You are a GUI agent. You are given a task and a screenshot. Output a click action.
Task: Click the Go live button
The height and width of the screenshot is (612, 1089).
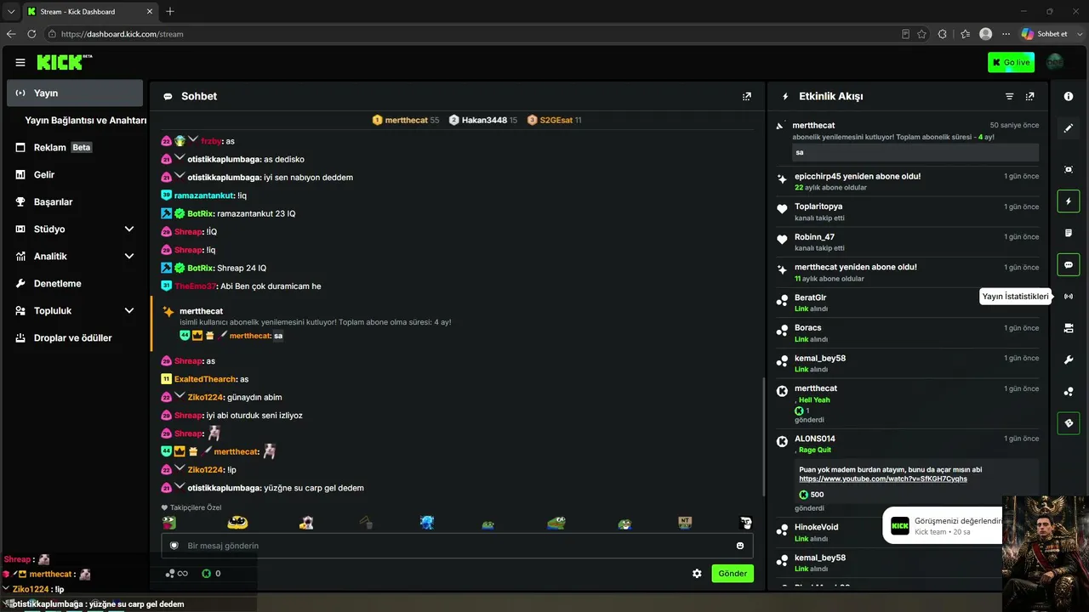pos(1011,62)
